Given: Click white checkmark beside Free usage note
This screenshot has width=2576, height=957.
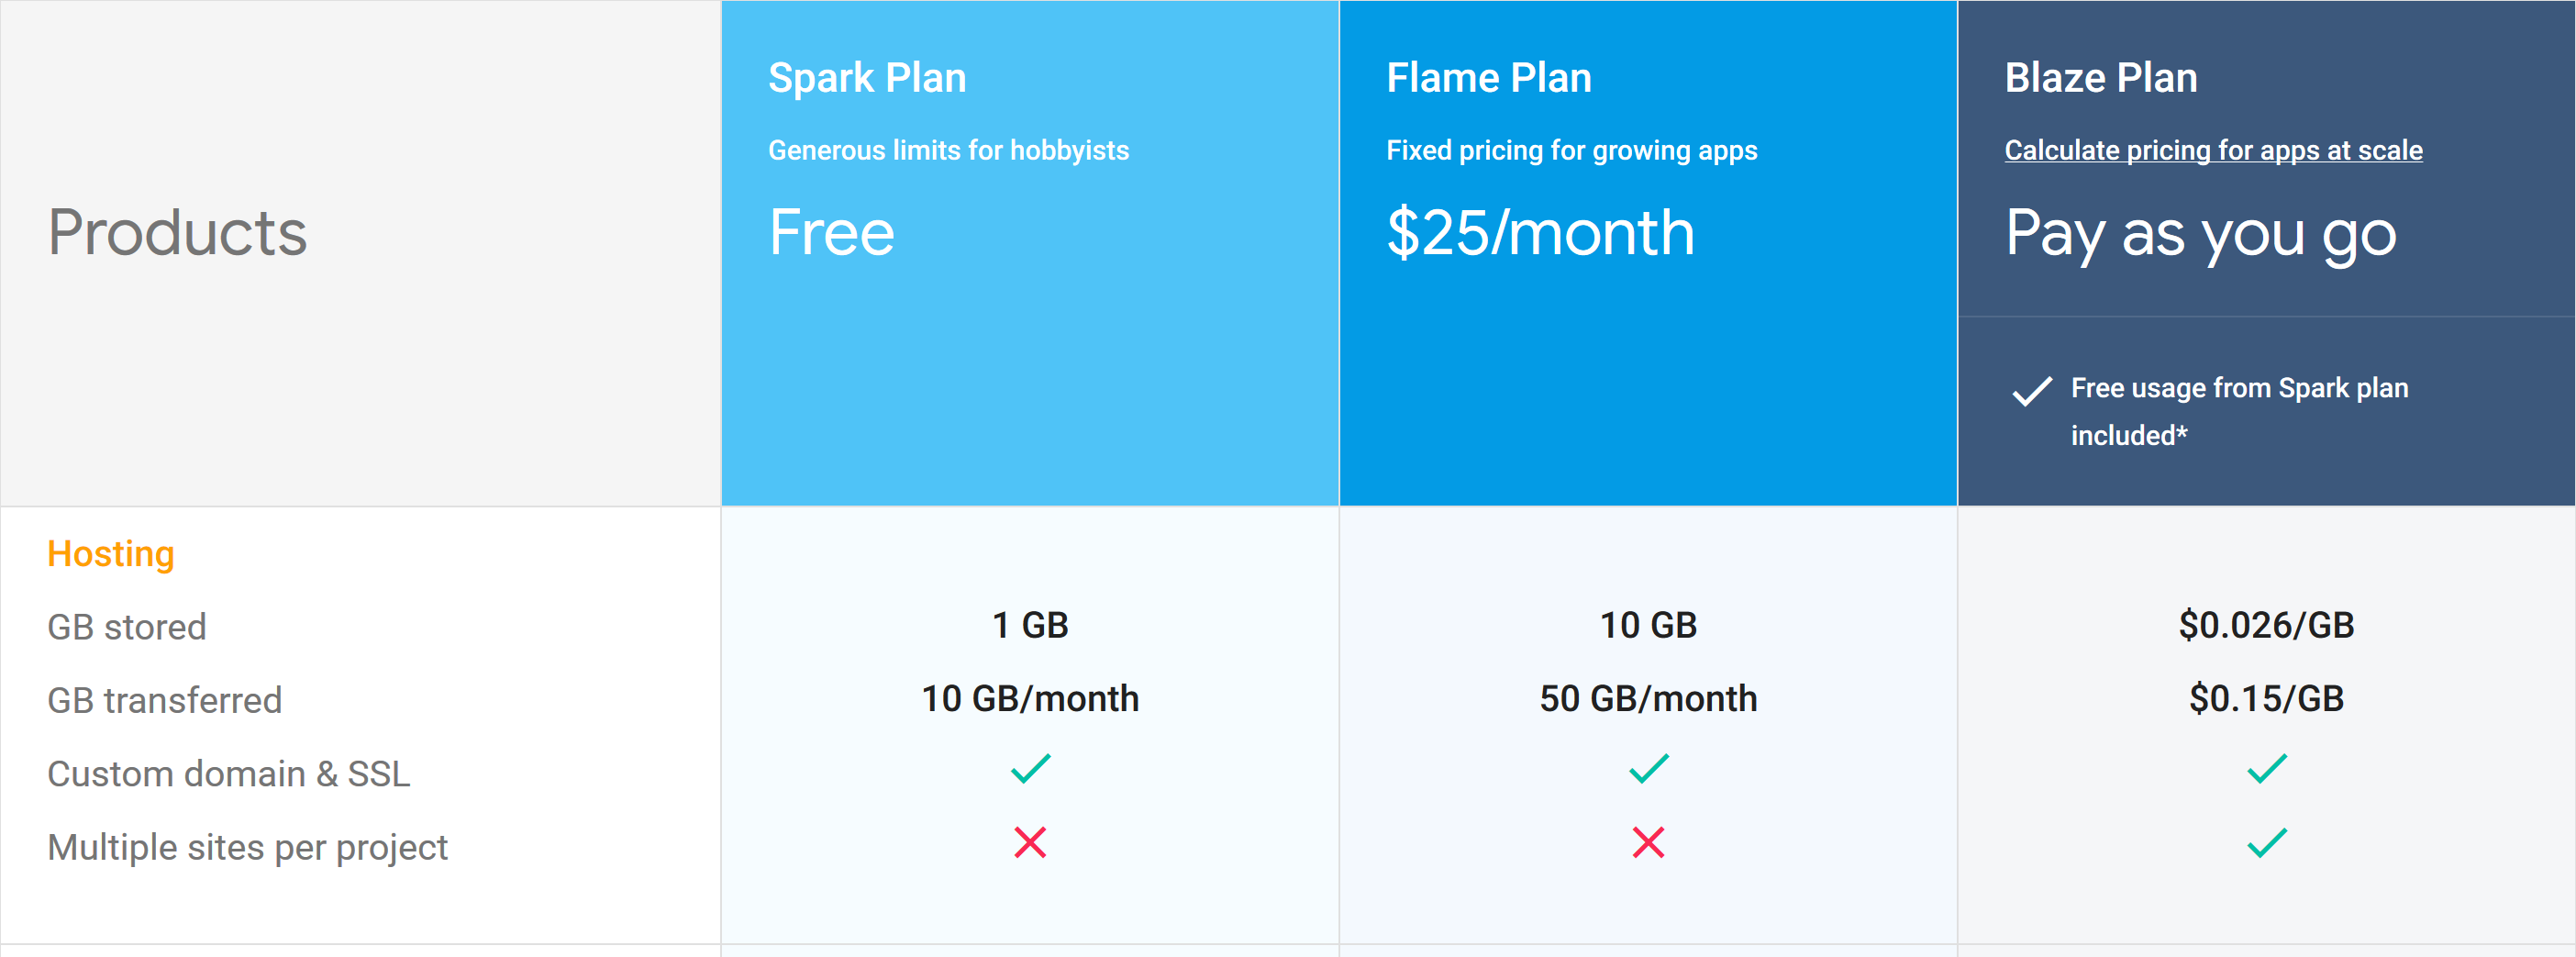Looking at the screenshot, I should pyautogui.click(x=2032, y=391).
